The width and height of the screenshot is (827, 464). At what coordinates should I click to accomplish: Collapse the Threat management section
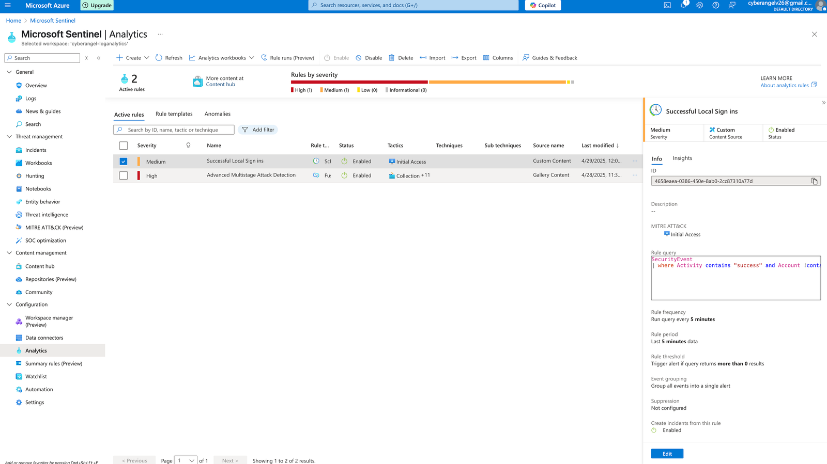coord(9,137)
